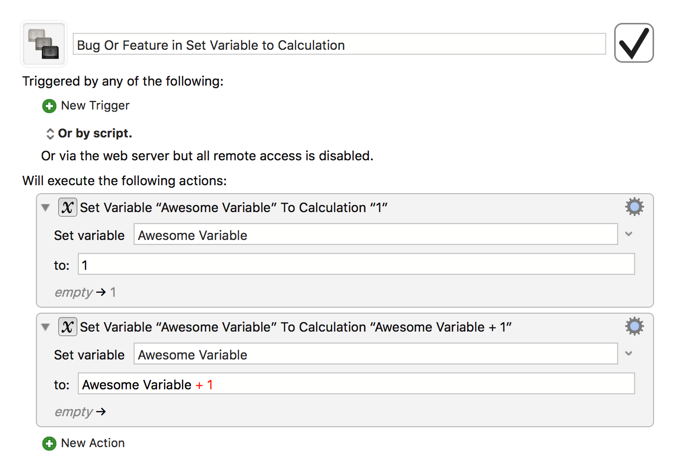The width and height of the screenshot is (674, 471).
Task: Click the first Set variable name field
Action: tap(376, 234)
